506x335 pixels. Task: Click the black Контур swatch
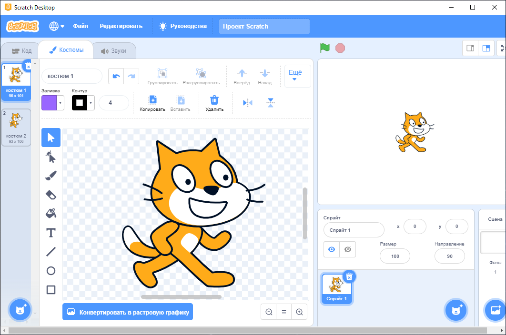point(80,103)
